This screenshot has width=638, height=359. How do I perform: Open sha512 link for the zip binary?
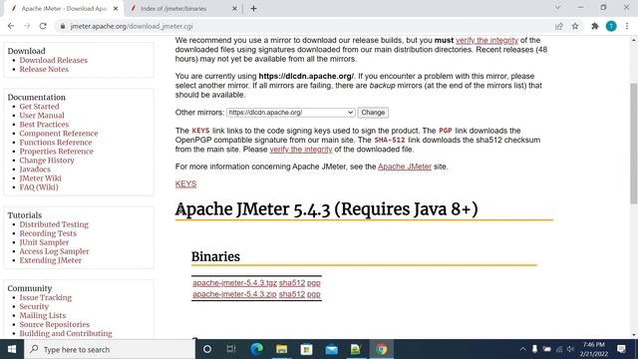(292, 294)
